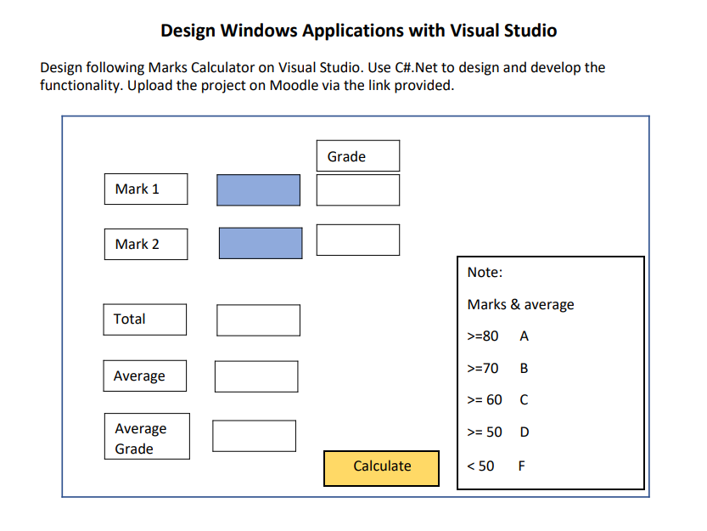Click the >= 60 C grade rule
Viewport: 707px width, 531px height.
pos(497,400)
